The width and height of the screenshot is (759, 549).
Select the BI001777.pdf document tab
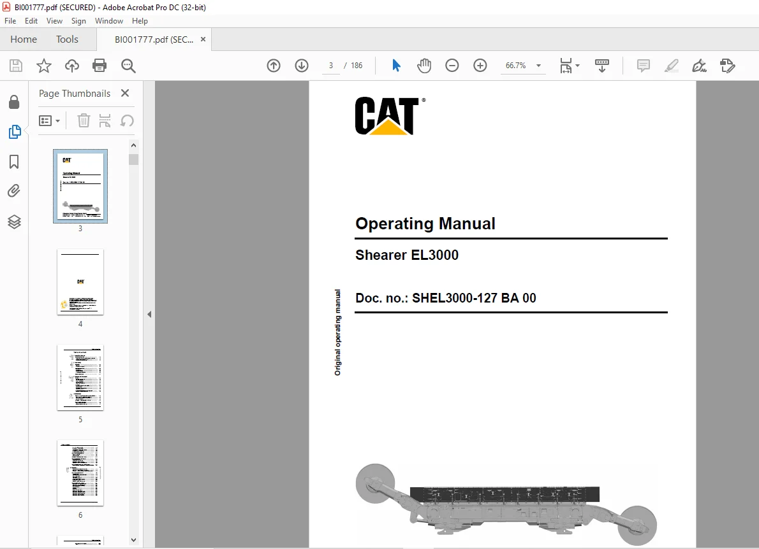coord(154,39)
